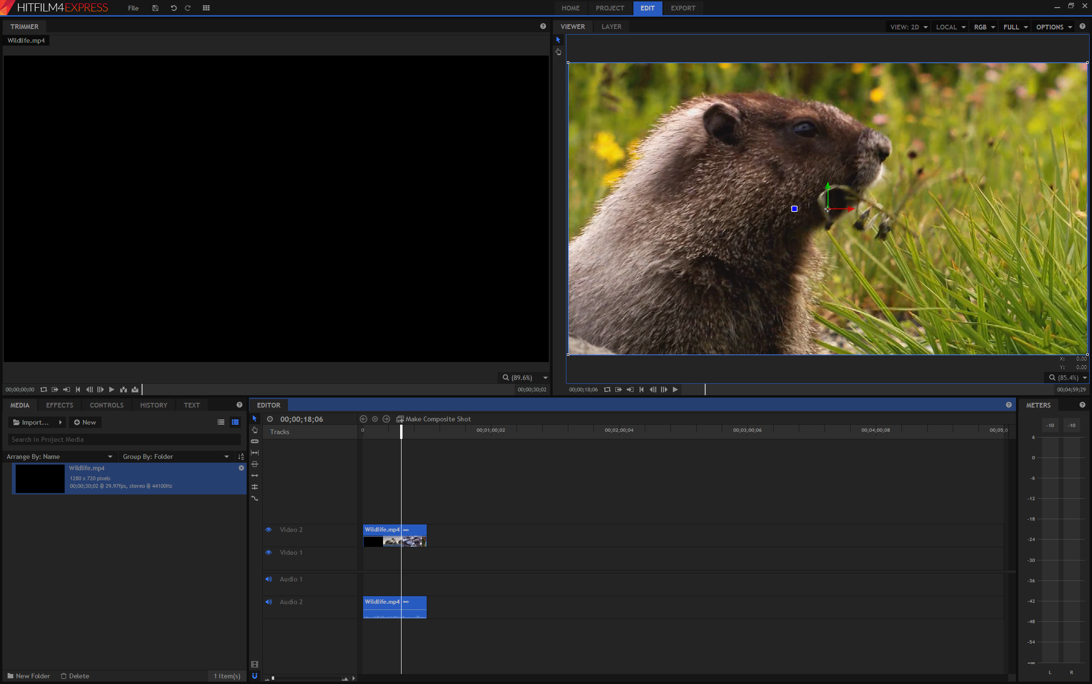Mute the Audio 2 track

point(268,602)
